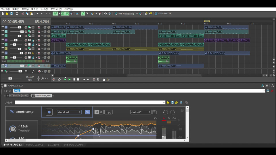Pause playback in the transport bar
This screenshot has height=155, width=276.
74,80
